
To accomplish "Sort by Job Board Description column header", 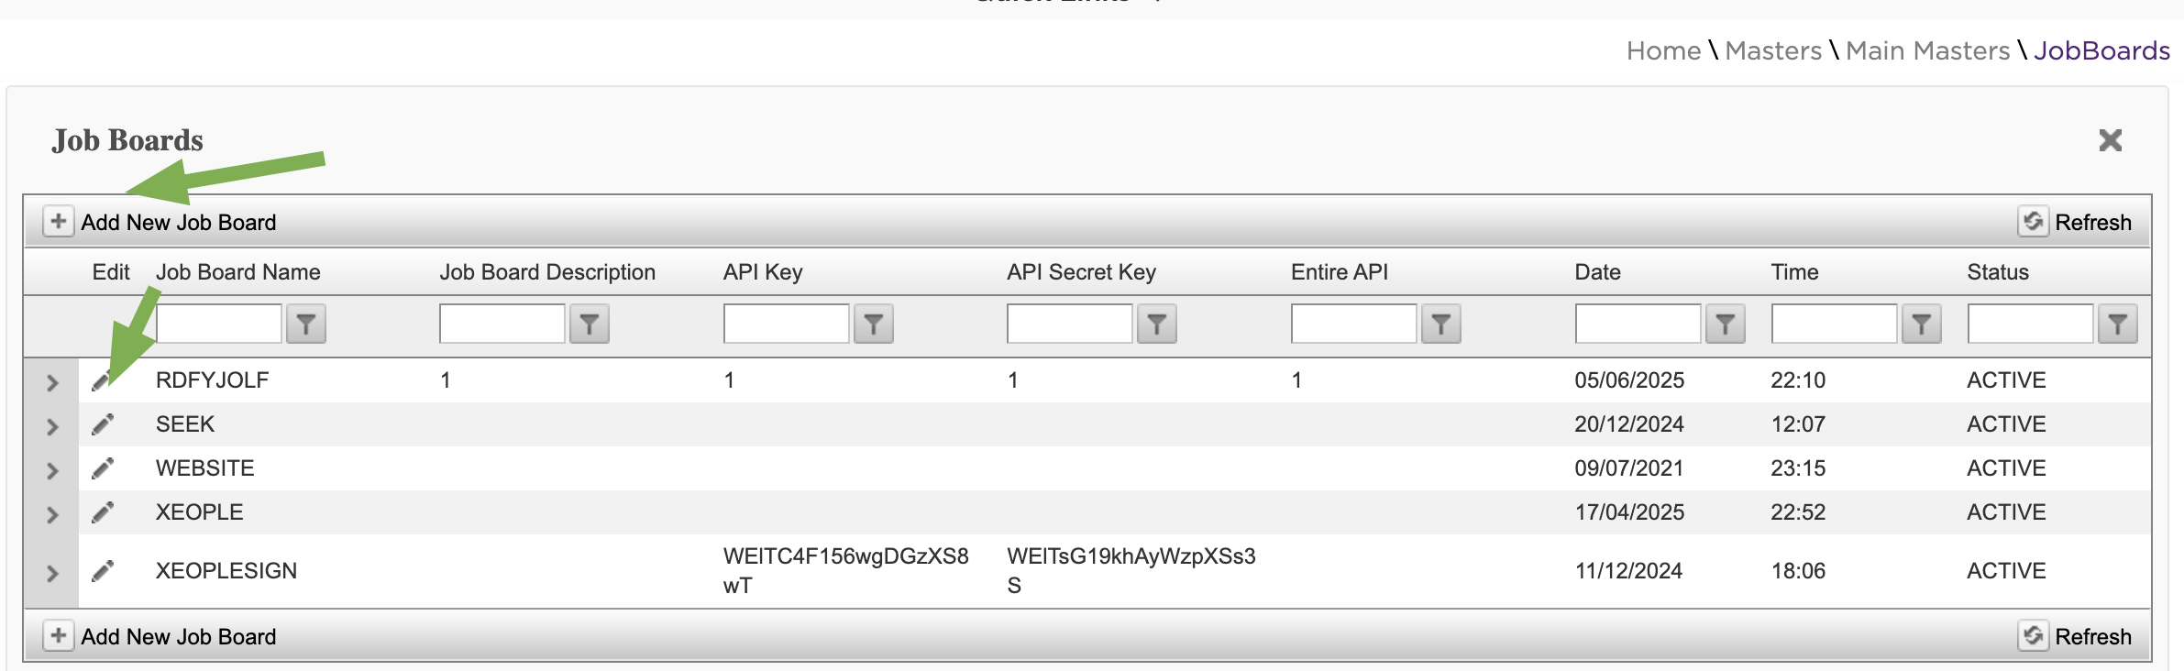I will (x=547, y=272).
